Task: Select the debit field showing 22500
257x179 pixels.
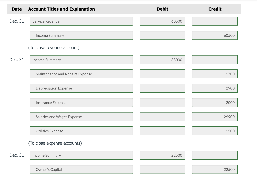Action: tap(162, 155)
